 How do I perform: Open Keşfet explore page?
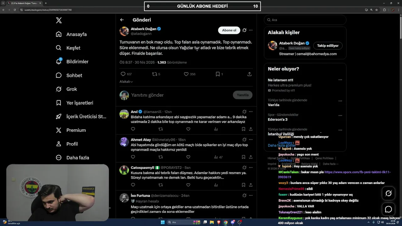point(68,48)
